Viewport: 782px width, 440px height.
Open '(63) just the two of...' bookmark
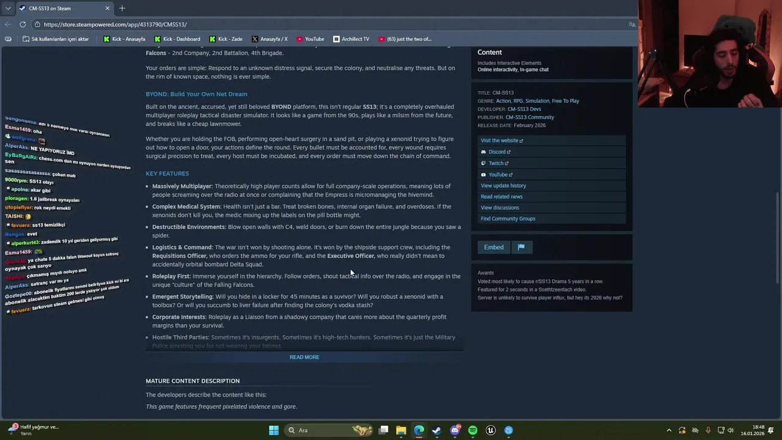(x=405, y=39)
